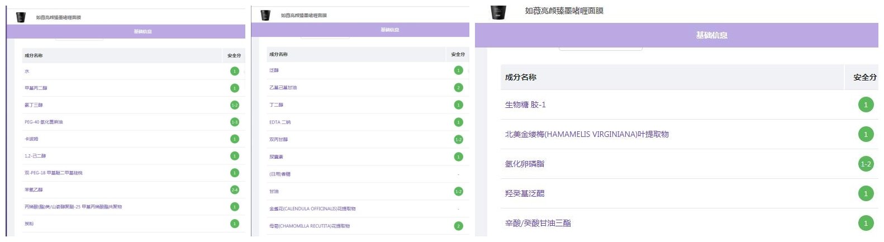Select the safety badge in the 羟癸基泛醌 row
This screenshot has width=884, height=242.
tap(866, 193)
